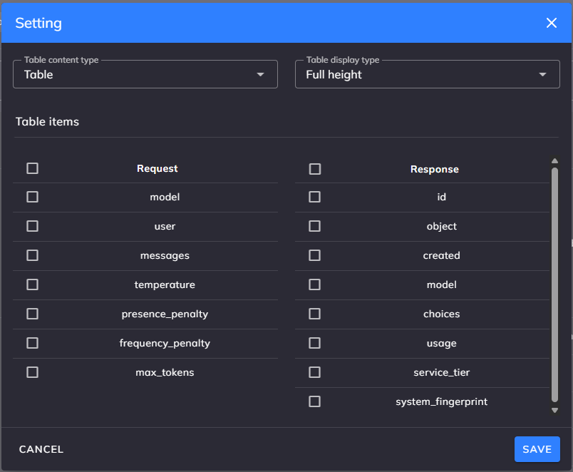Click the Response column header text
573x472 pixels.
coord(435,169)
